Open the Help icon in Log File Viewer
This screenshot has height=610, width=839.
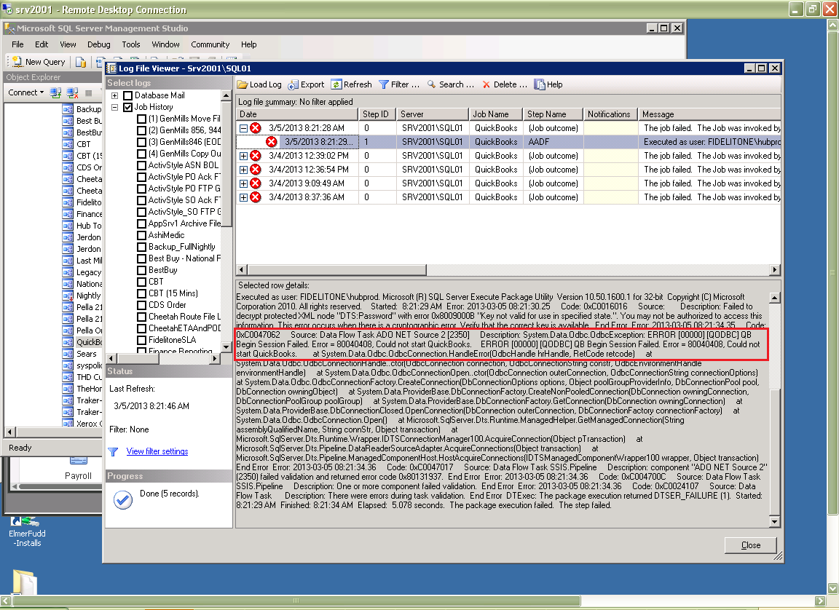[x=540, y=84]
